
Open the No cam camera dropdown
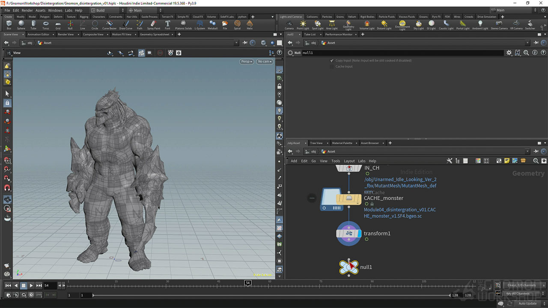point(265,62)
